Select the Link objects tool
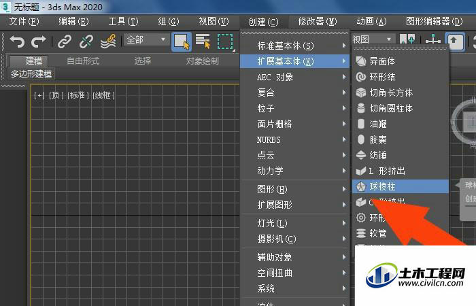This screenshot has width=476, height=306. point(65,41)
